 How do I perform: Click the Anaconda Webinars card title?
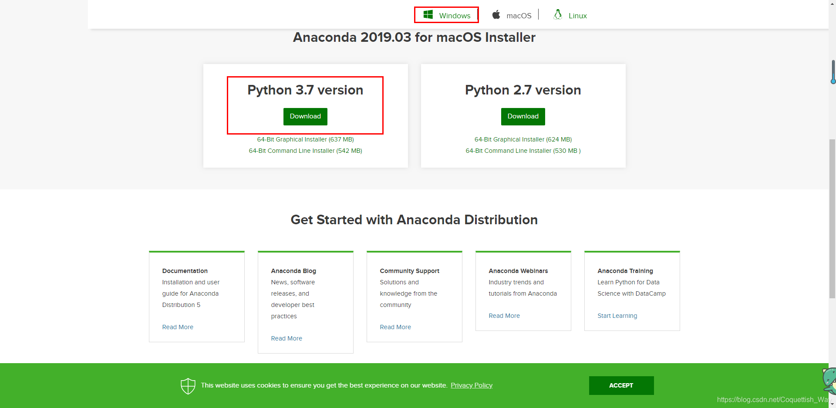pos(518,271)
